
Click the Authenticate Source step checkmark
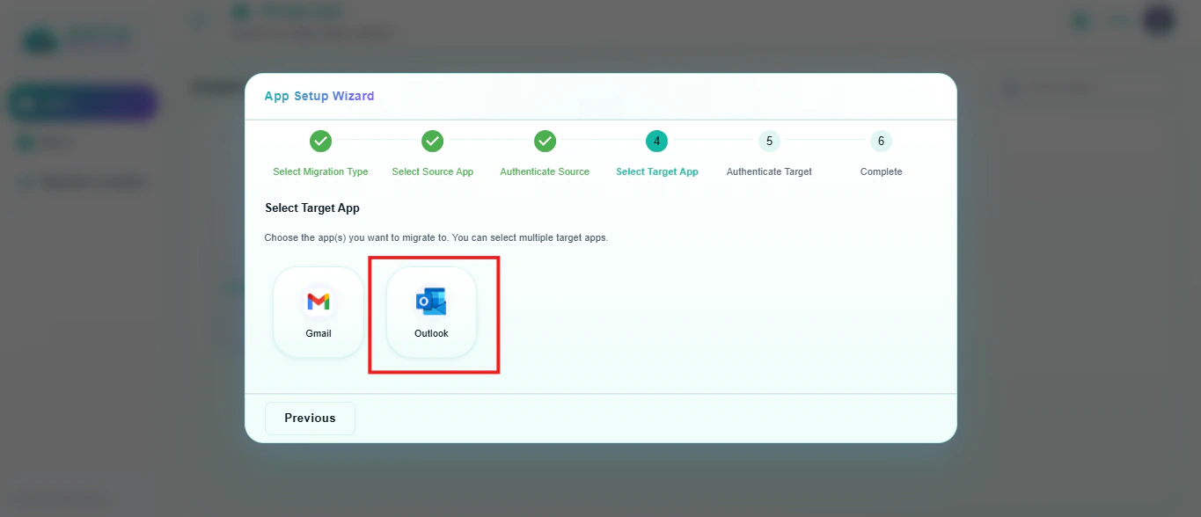[x=545, y=141]
